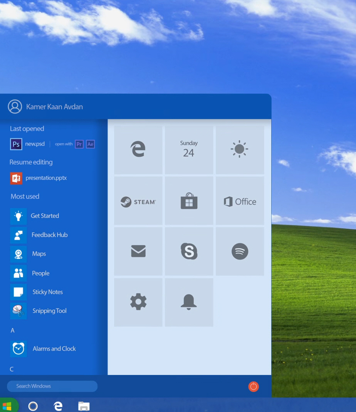356x412 pixels.
Task: Open the notifications bell tile
Action: click(x=189, y=302)
